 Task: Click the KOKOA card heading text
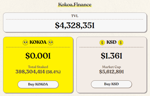point(38,42)
